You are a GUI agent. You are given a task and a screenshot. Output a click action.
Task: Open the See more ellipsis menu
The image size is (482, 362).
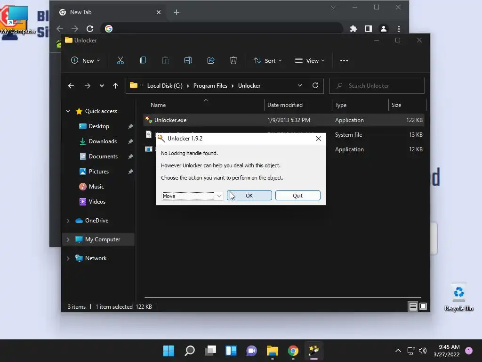(x=344, y=61)
